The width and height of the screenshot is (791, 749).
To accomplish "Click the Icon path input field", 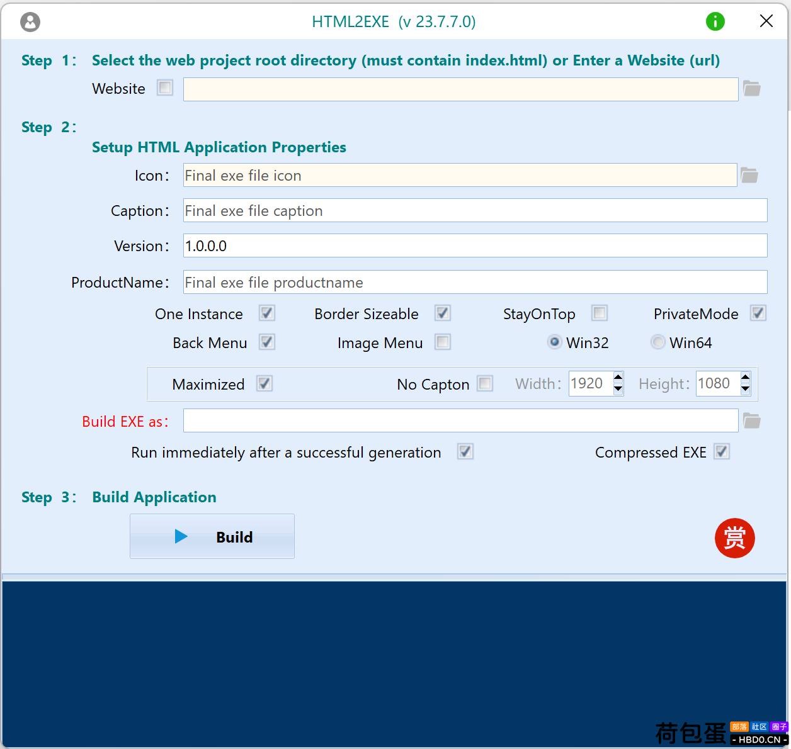I will coord(460,175).
